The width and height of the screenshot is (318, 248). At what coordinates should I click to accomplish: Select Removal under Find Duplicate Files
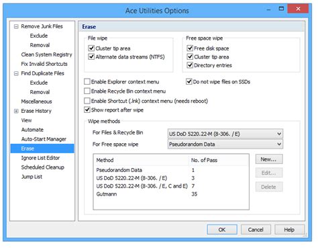tap(40, 92)
